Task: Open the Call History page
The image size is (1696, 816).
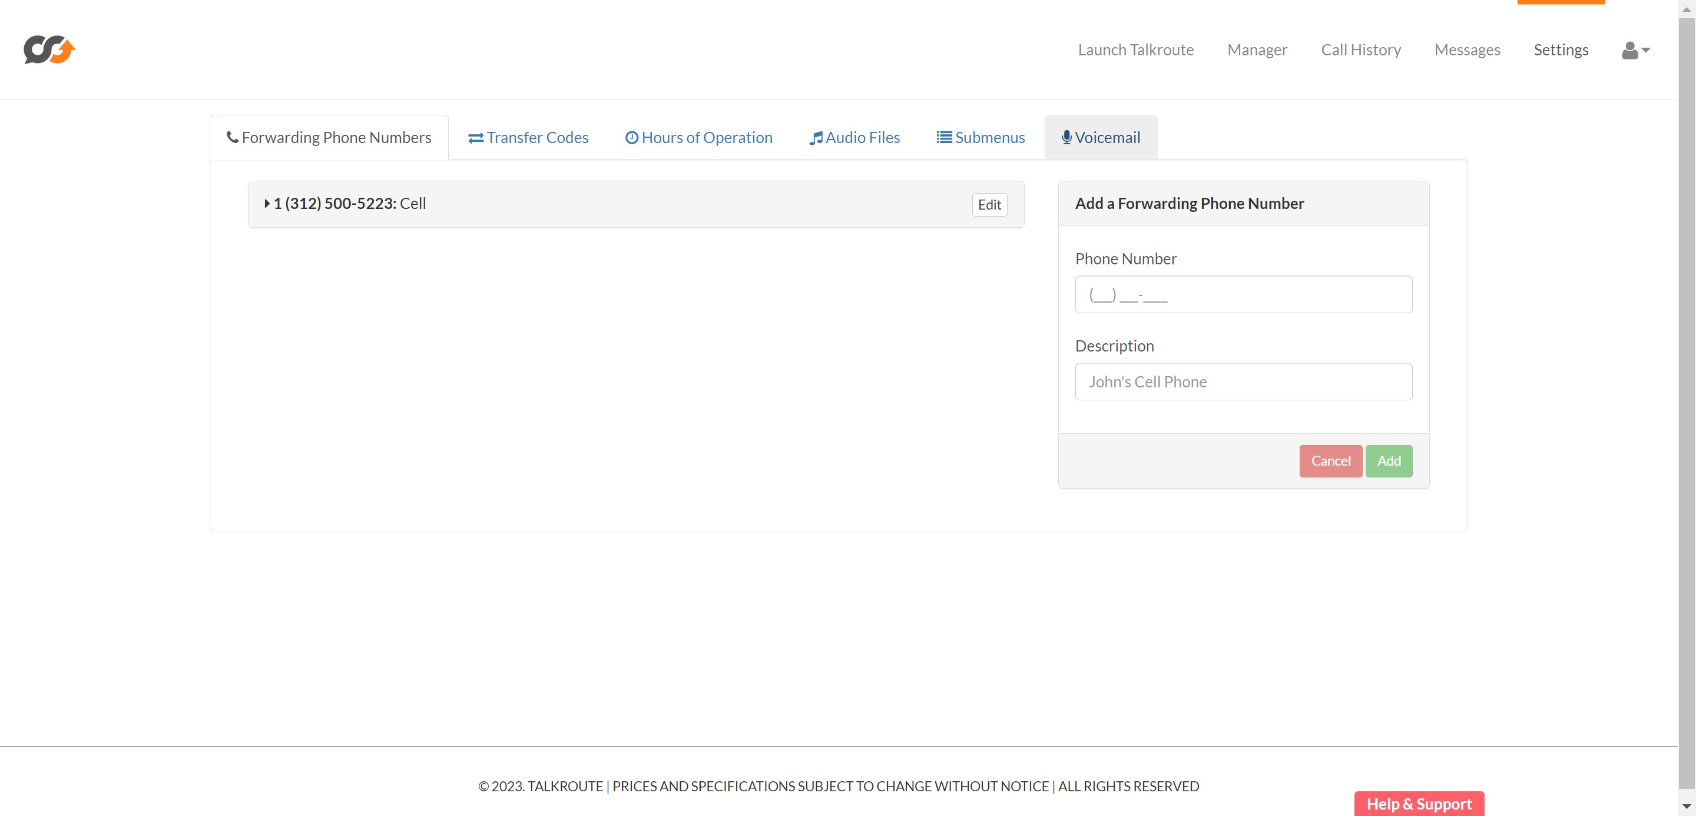Action: (1360, 50)
